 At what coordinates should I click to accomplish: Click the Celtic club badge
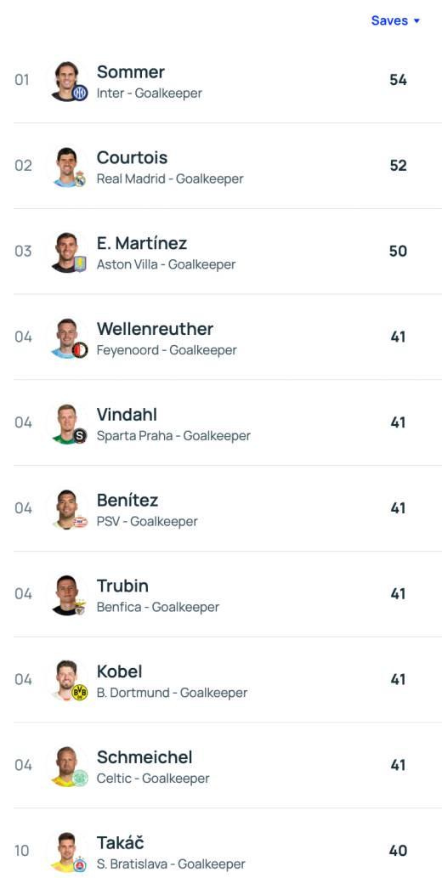80,779
